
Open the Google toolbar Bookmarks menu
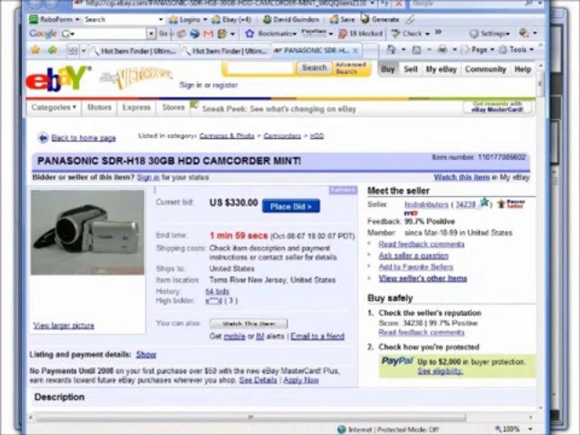click(271, 34)
